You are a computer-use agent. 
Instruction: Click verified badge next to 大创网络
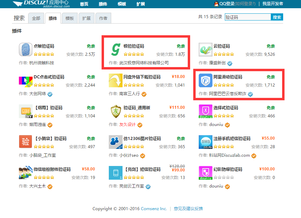coord(50,94)
